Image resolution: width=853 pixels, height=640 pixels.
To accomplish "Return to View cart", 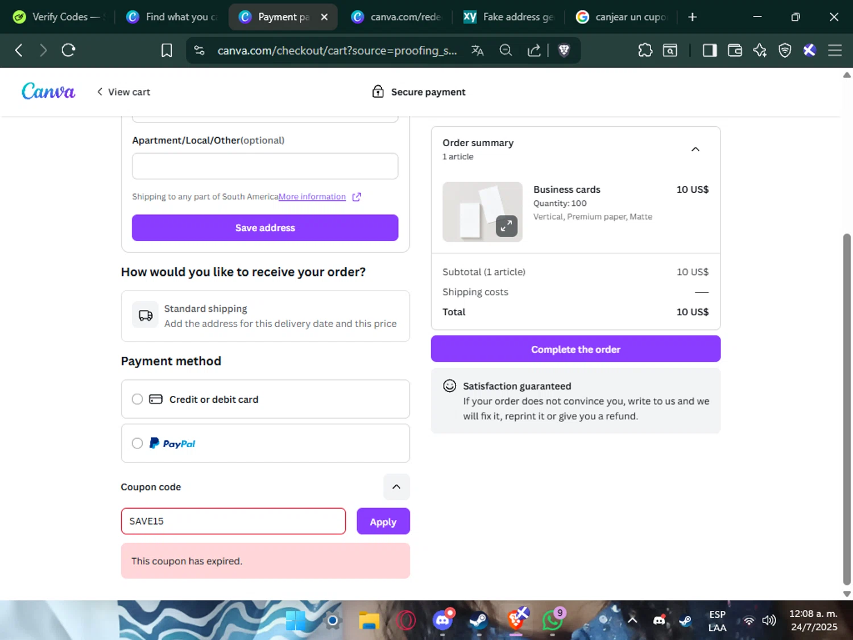I will tap(123, 92).
